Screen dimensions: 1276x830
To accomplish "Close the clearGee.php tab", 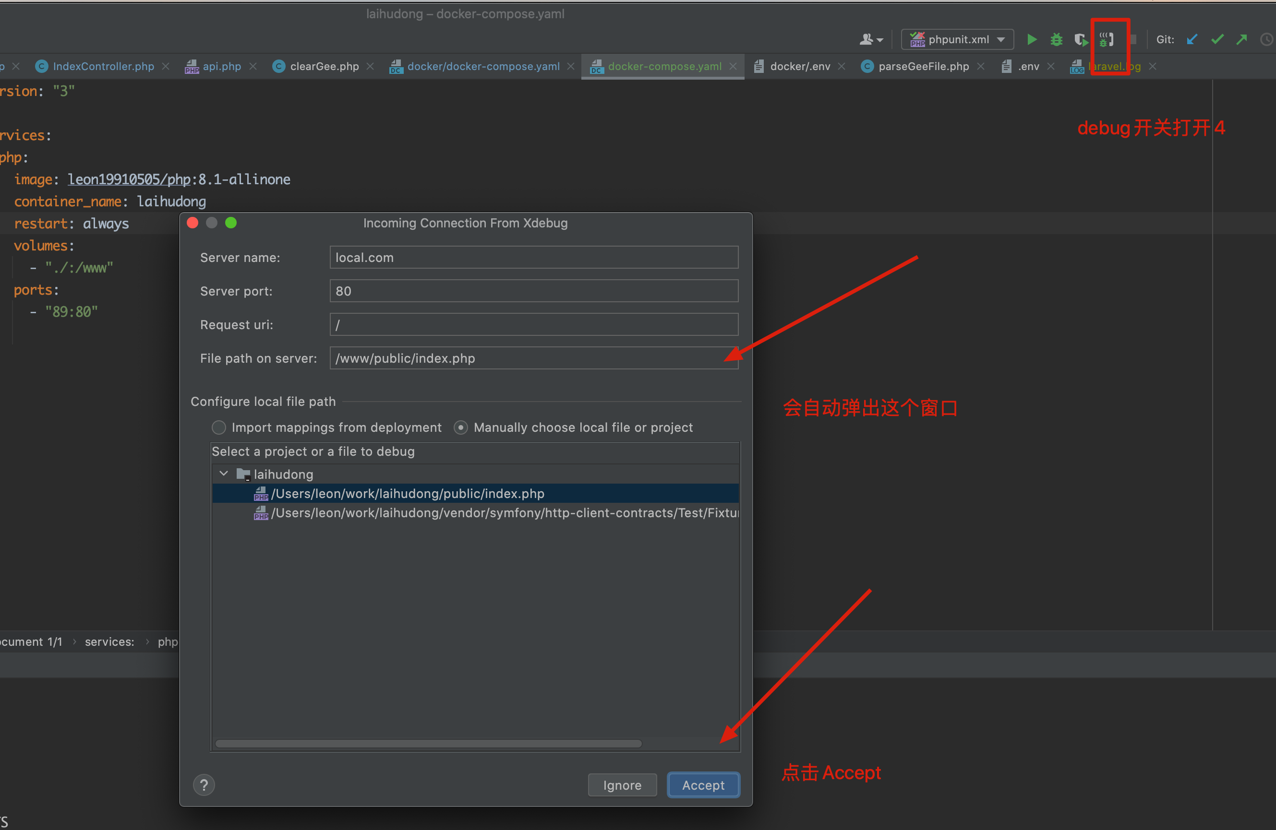I will [370, 66].
